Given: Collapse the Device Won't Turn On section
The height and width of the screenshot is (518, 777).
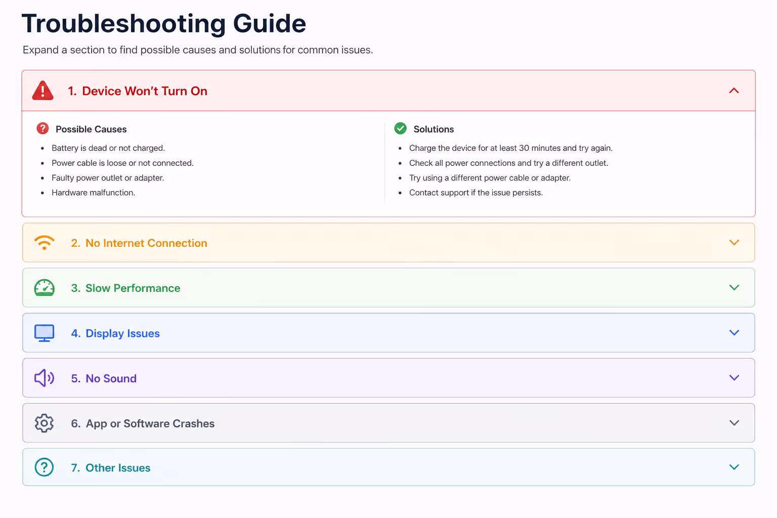Looking at the screenshot, I should (x=734, y=91).
